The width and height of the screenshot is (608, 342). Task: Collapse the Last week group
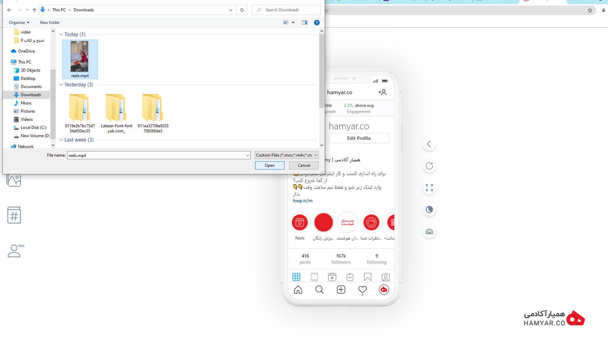pyautogui.click(x=61, y=140)
